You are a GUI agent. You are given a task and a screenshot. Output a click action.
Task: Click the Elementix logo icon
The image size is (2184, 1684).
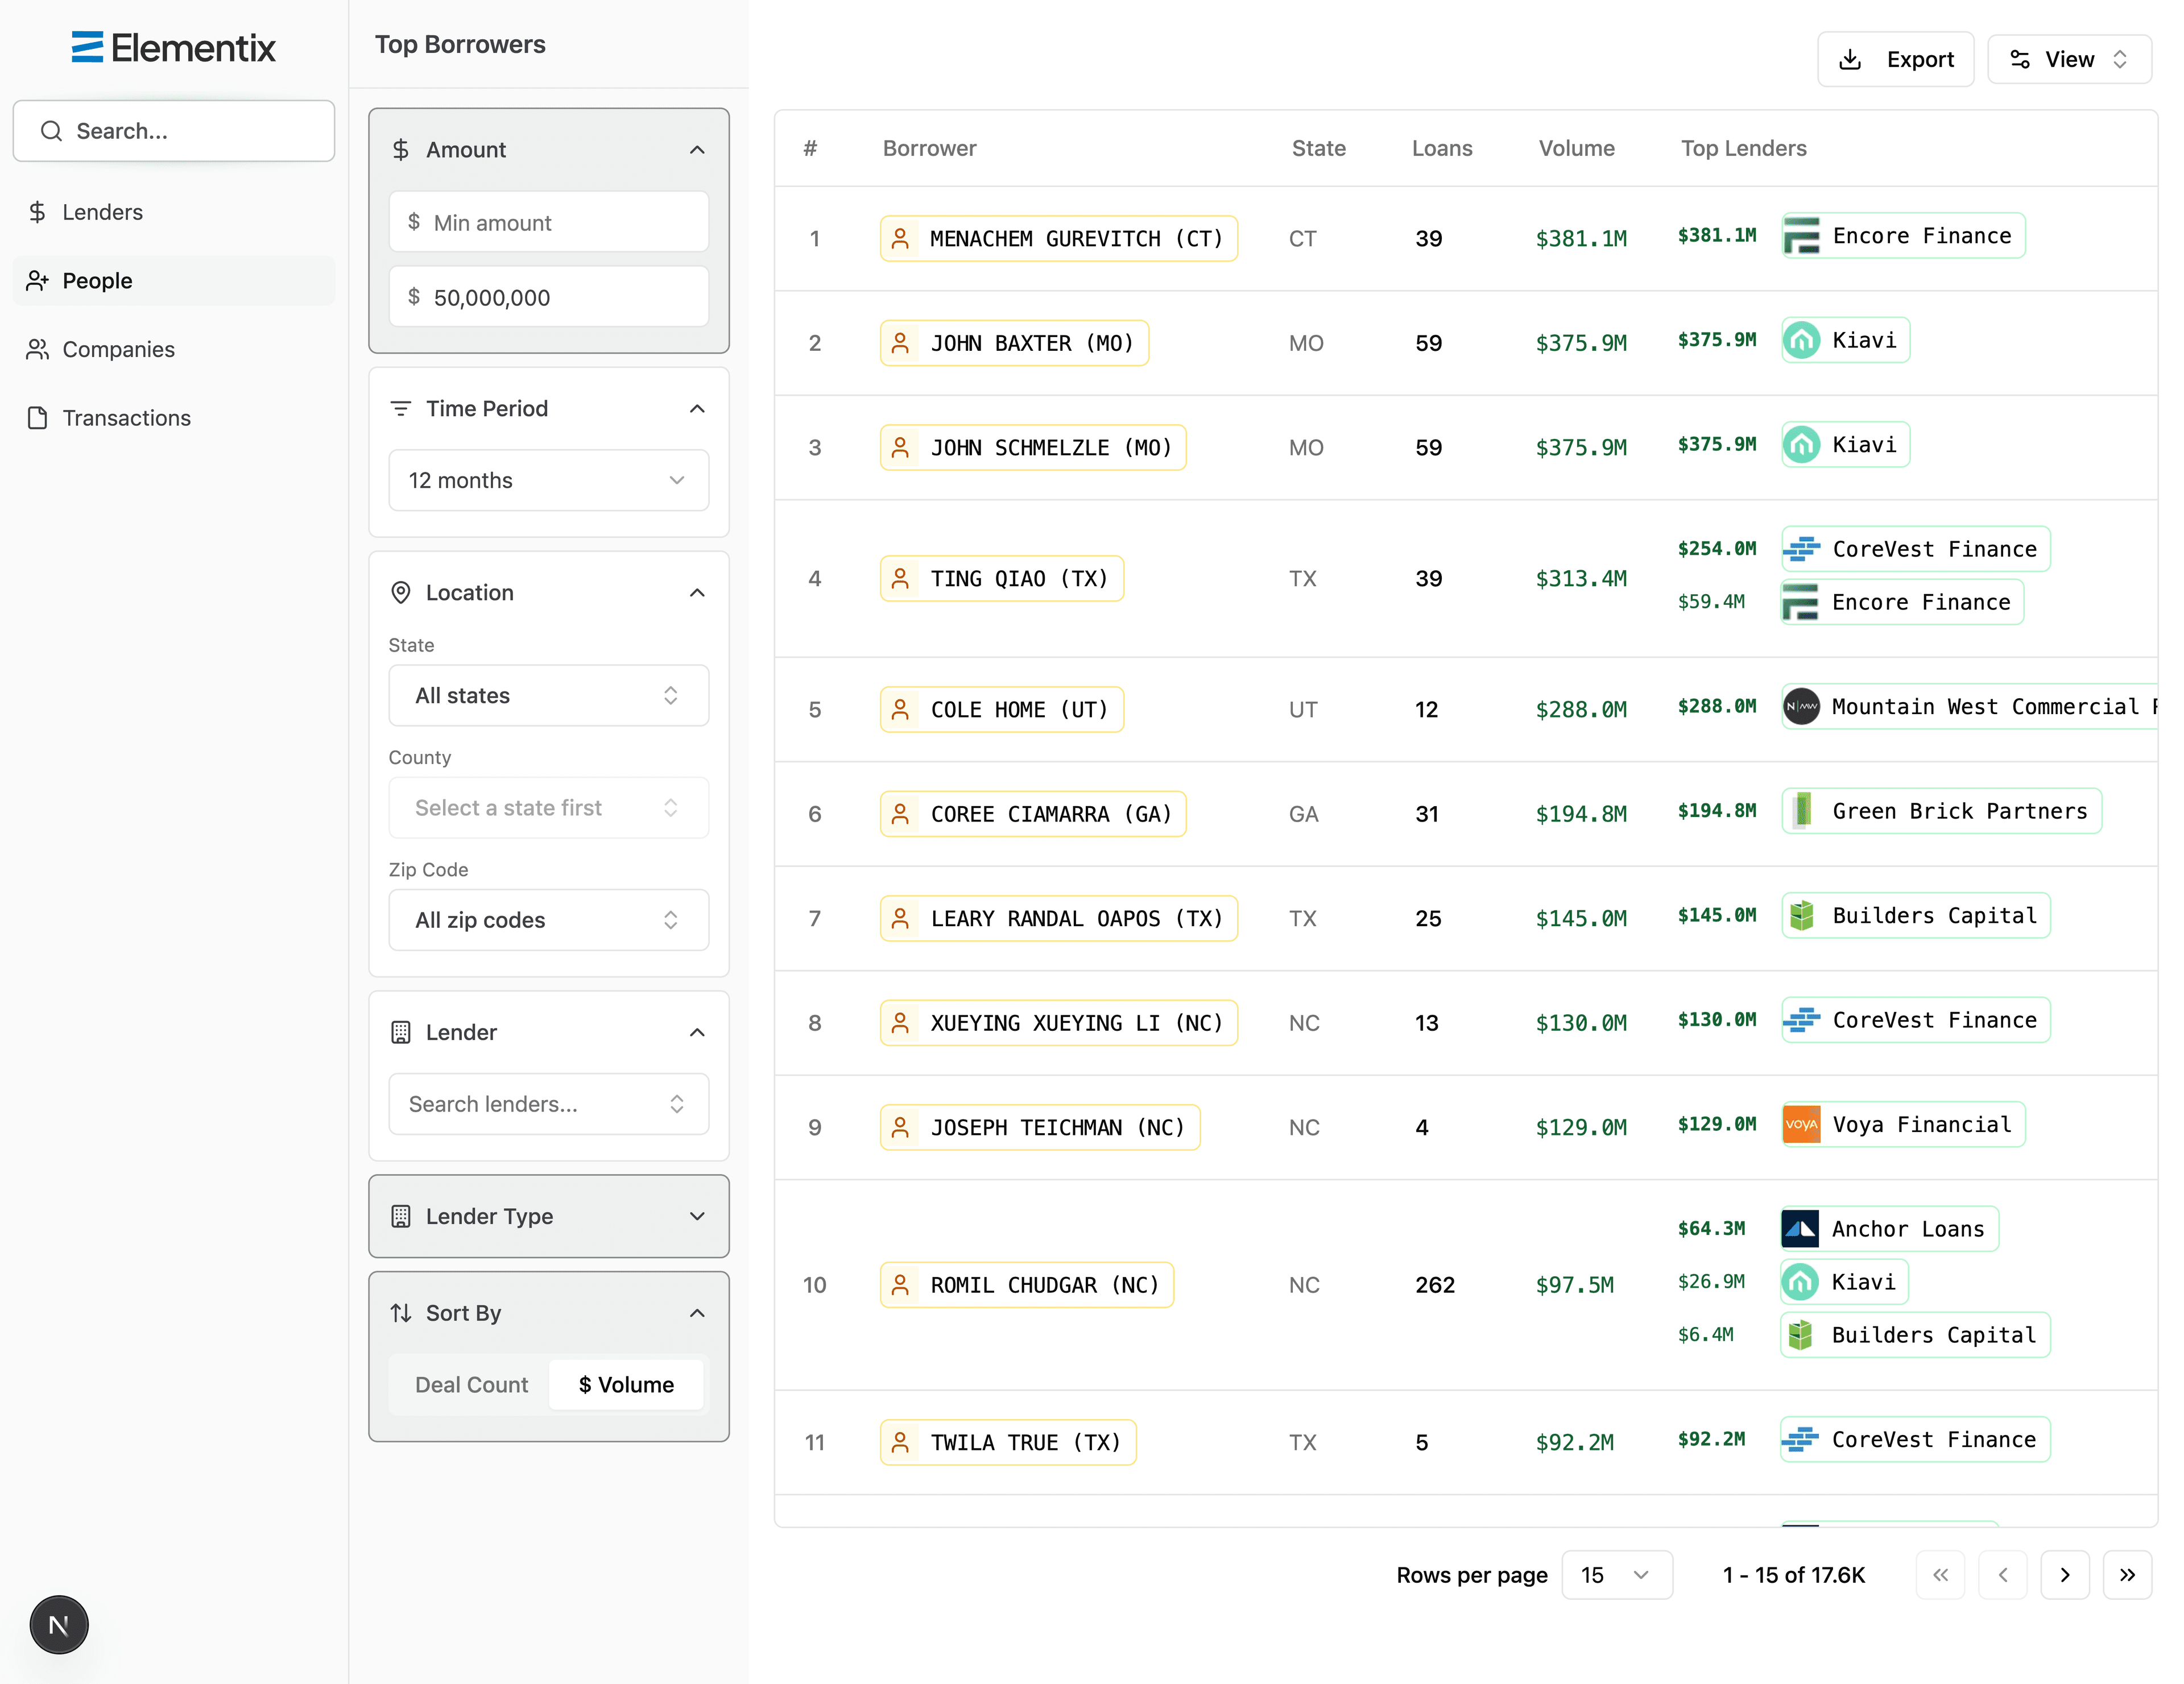pyautogui.click(x=87, y=47)
